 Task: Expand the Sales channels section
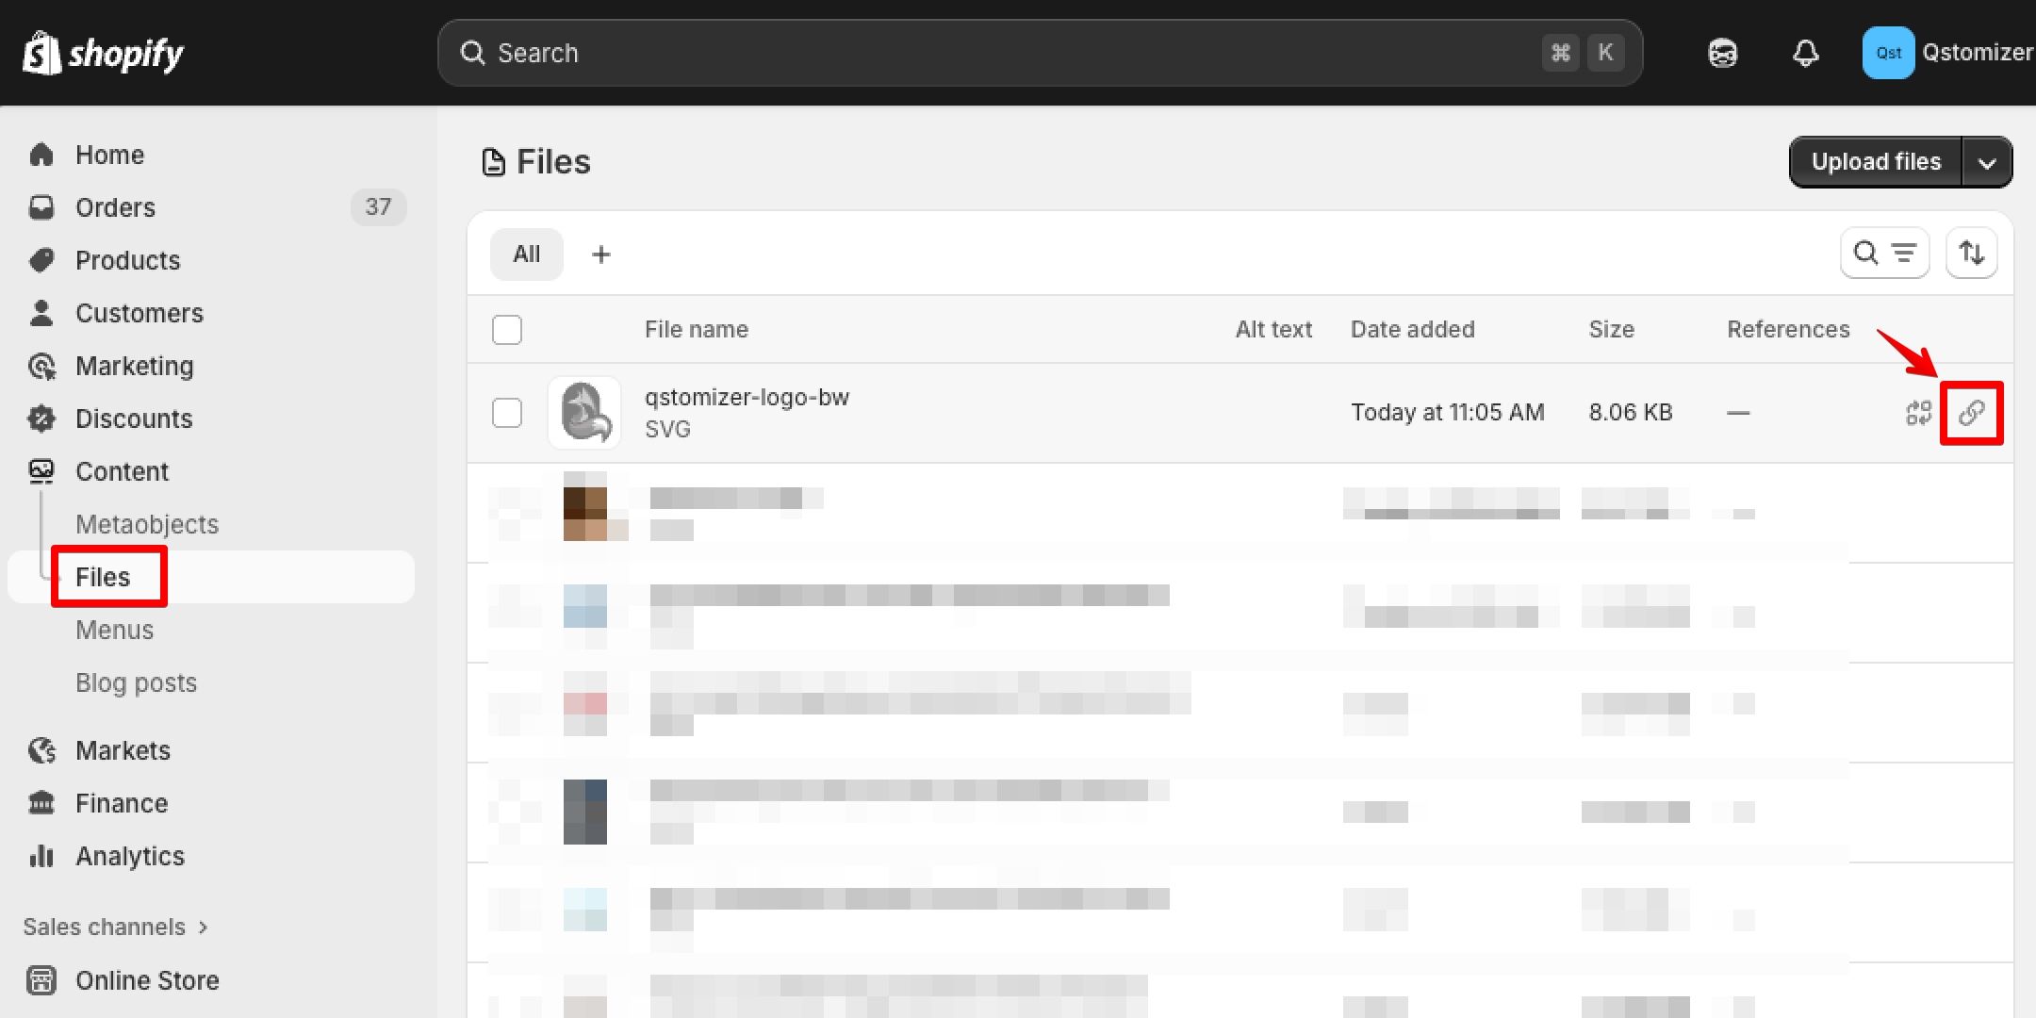pos(115,928)
